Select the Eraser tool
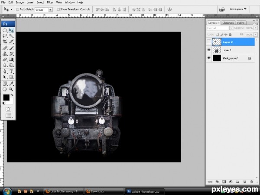The width and height of the screenshot is (260, 195). [5, 59]
